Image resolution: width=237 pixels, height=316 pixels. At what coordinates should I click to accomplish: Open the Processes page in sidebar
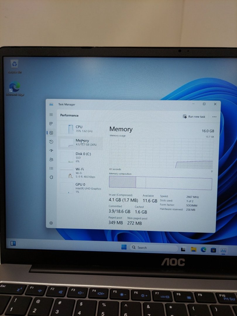(51, 124)
